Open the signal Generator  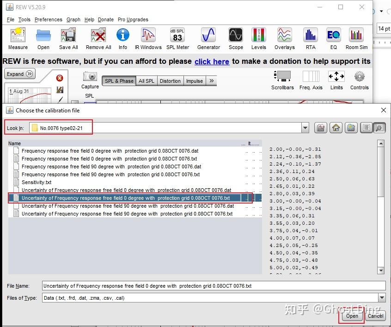coord(208,38)
